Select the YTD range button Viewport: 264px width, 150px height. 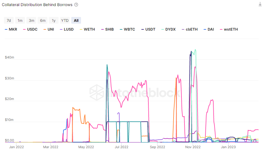point(65,21)
